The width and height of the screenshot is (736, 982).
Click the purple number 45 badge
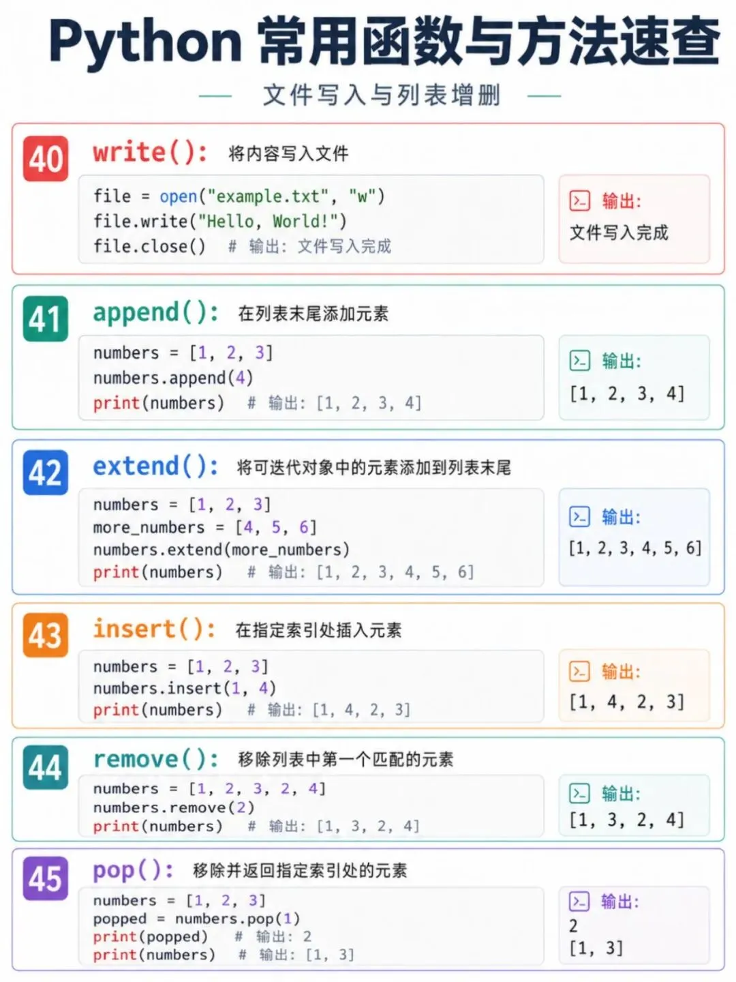46,878
